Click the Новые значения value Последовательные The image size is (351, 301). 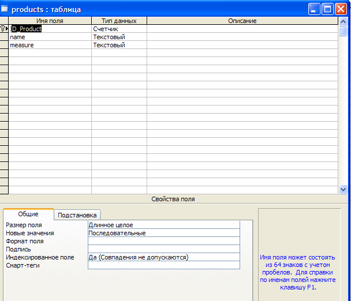tap(164, 233)
